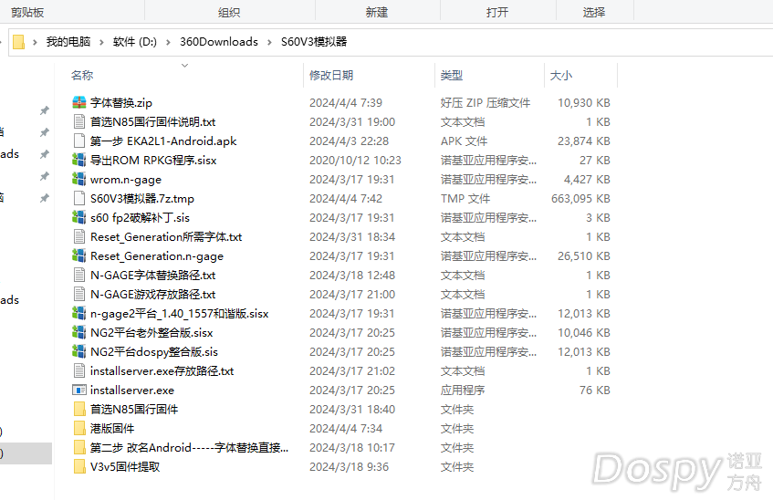Select the file name S60V3模拟器.7z.tmp

point(142,199)
